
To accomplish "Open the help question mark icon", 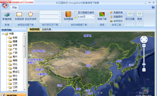I will (x=153, y=7).
